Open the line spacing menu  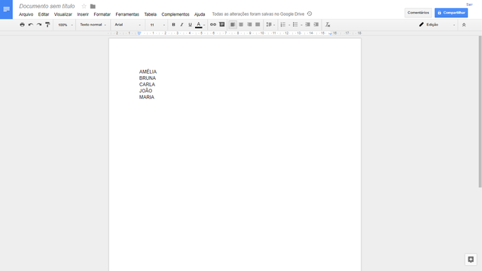270,25
